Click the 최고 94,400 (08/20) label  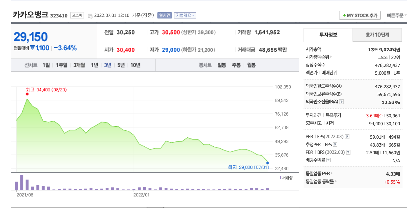[x=46, y=90]
